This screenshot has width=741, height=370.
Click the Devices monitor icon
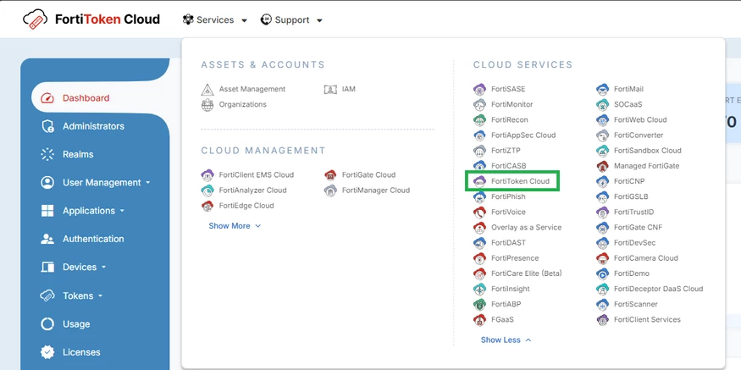[x=47, y=267]
